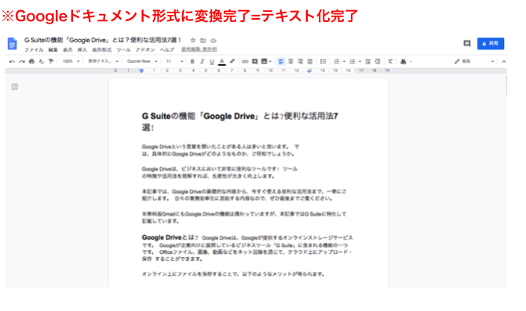Open the ツール menu
526x311 pixels.
[x=123, y=50]
